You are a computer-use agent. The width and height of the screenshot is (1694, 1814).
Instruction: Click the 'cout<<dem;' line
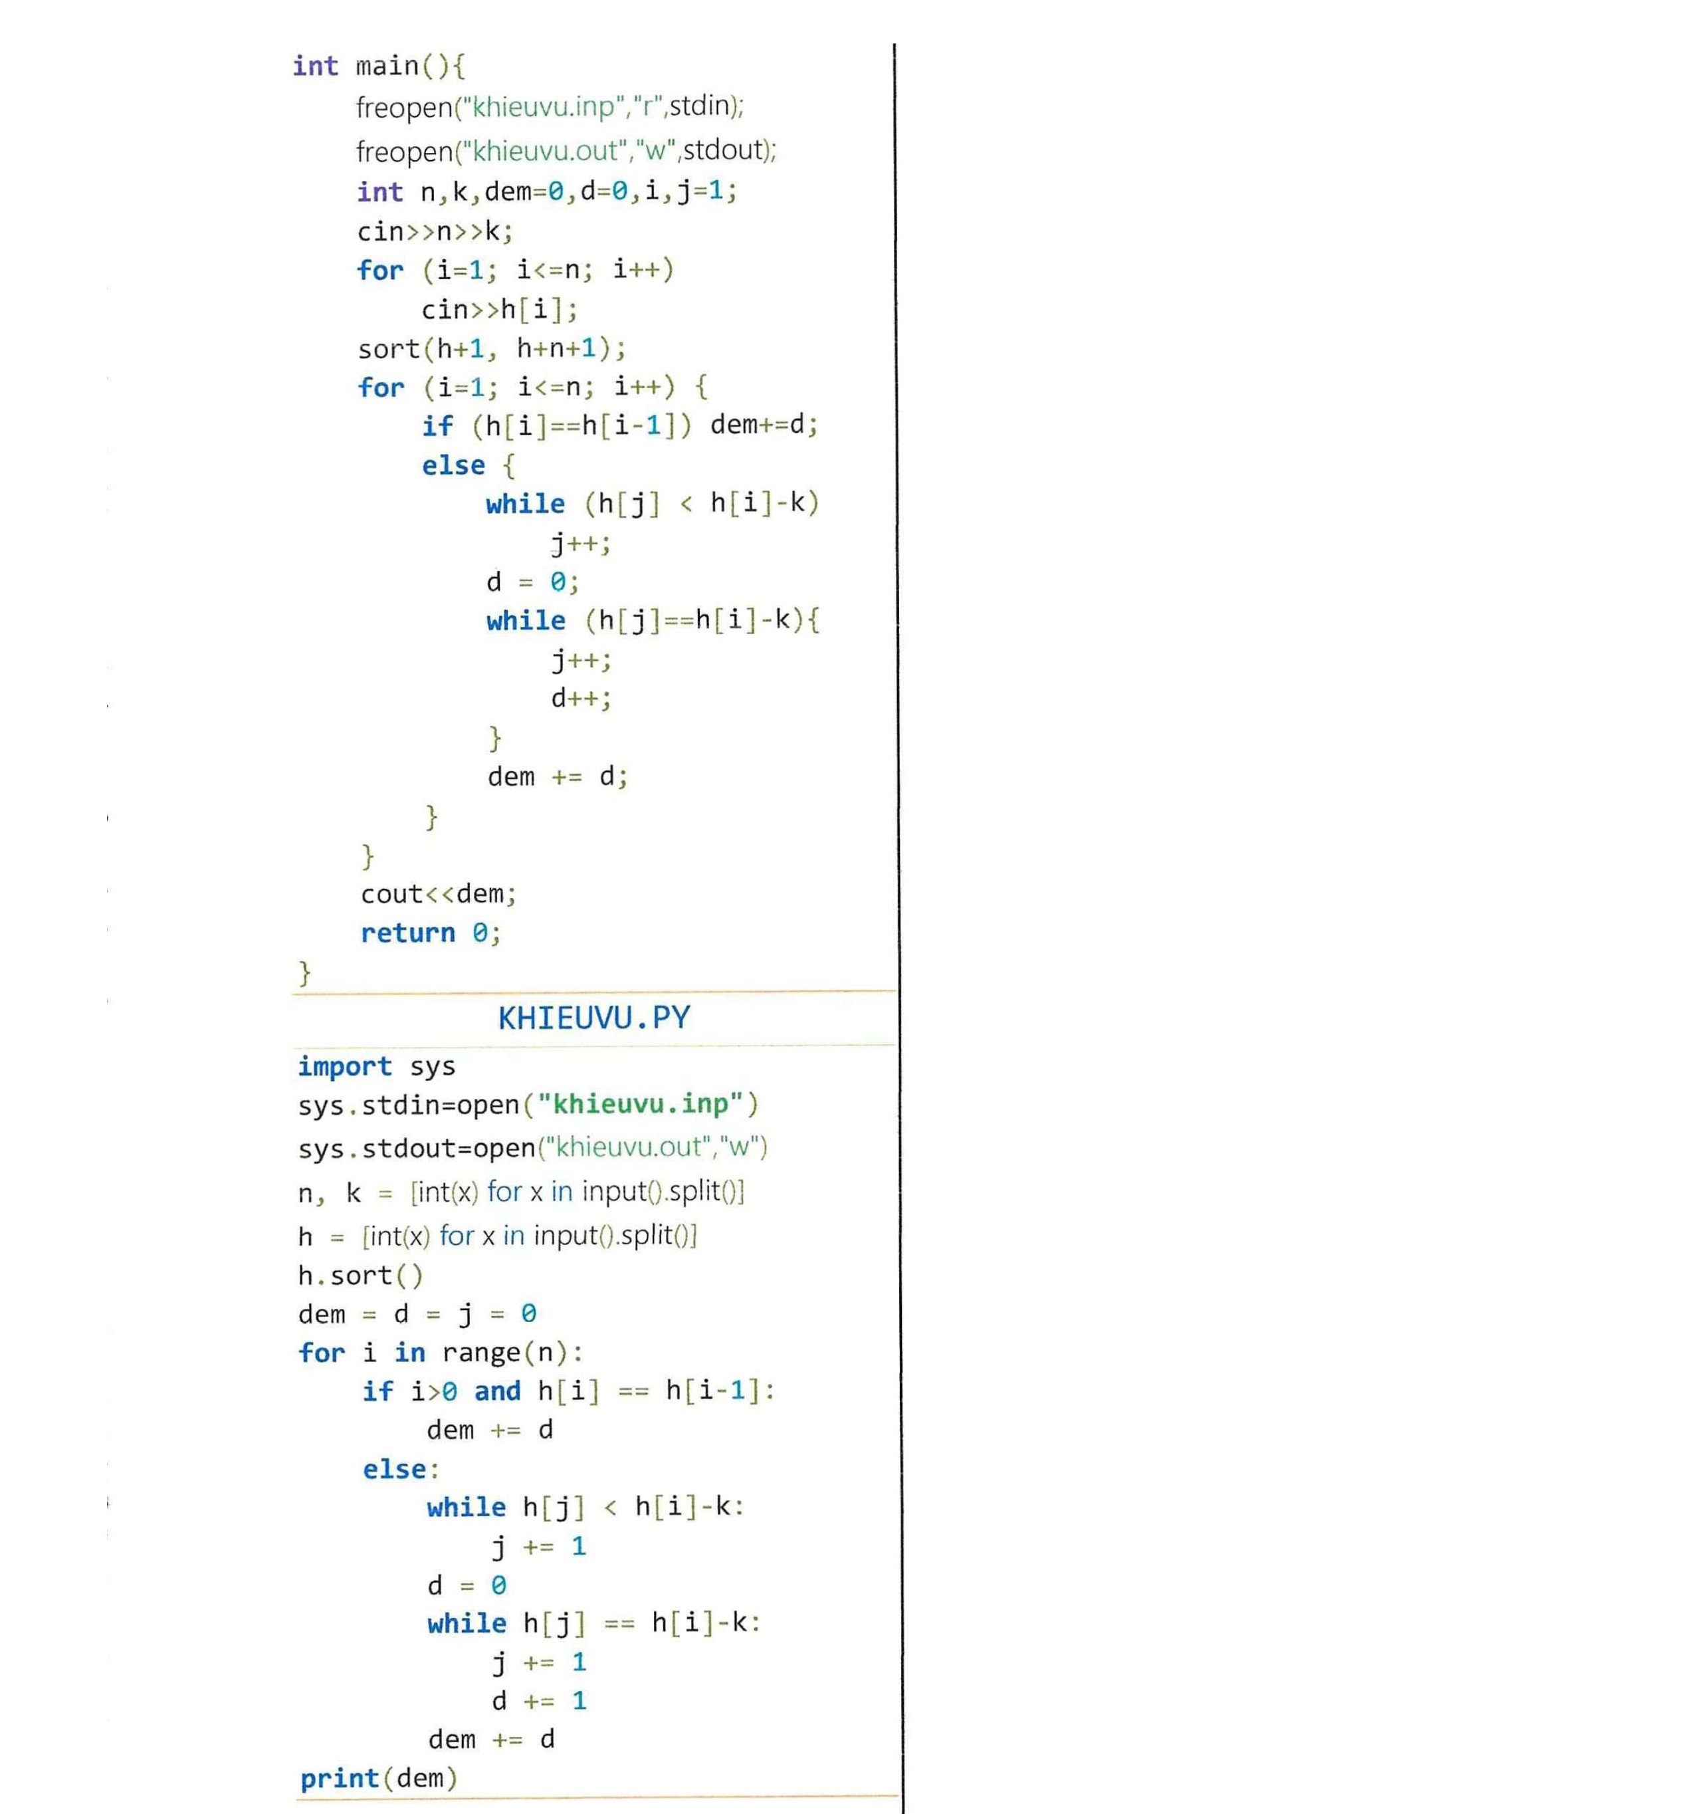pos(438,894)
